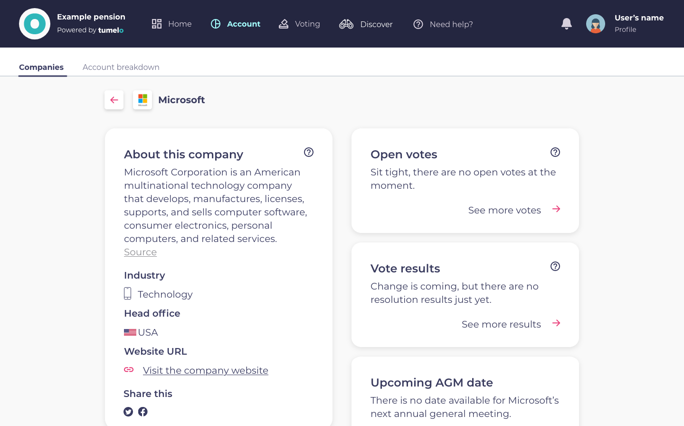Click the Need help question-mark icon
Image resolution: width=684 pixels, height=426 pixels.
pos(418,24)
